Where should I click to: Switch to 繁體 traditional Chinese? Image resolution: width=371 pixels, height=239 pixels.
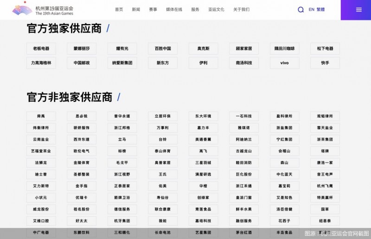(321, 9)
